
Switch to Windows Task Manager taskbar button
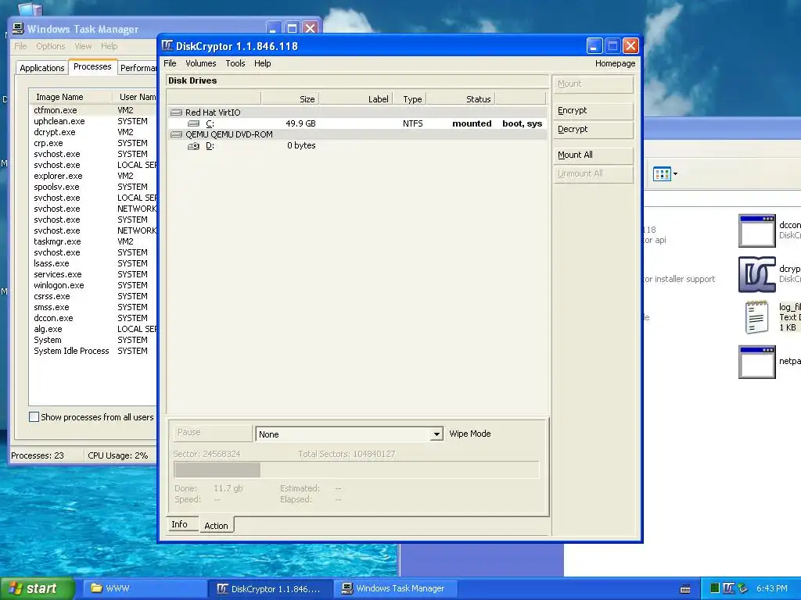click(x=395, y=588)
